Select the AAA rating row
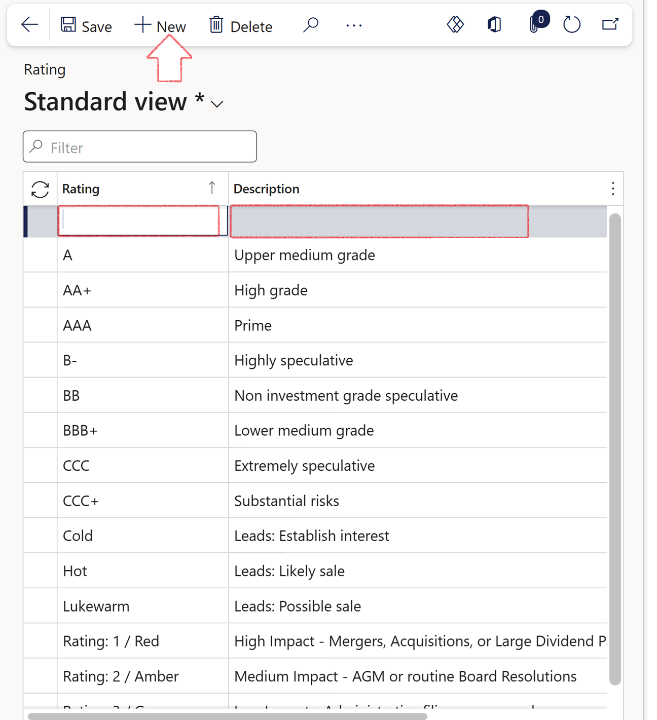Screen dimensions: 657x720 [x=77, y=325]
